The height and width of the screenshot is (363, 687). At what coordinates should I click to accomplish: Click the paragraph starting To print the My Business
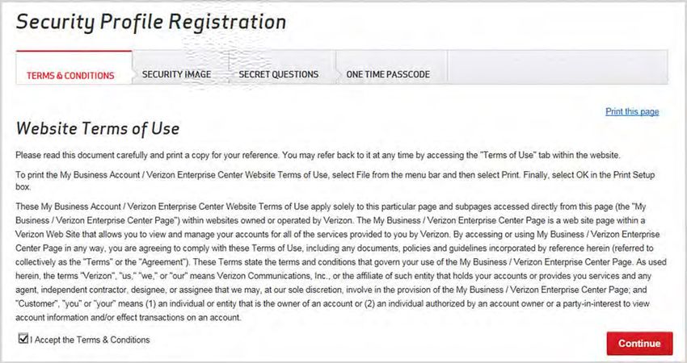click(335, 181)
